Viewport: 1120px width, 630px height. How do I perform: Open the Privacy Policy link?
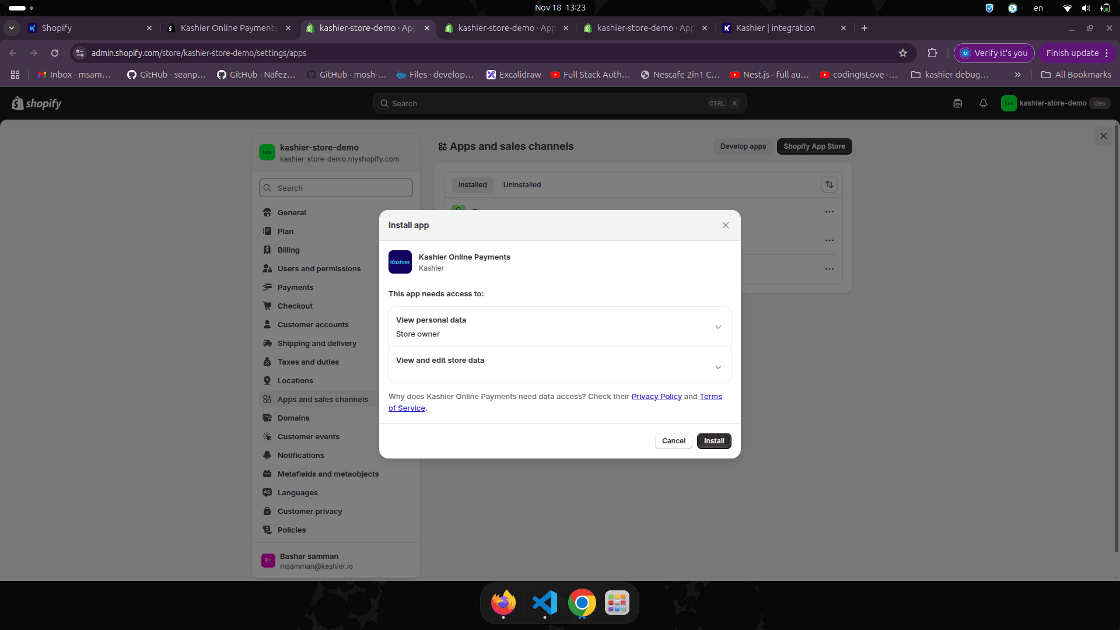[656, 397]
